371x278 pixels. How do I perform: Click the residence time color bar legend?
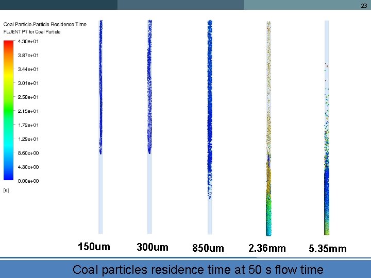8,110
